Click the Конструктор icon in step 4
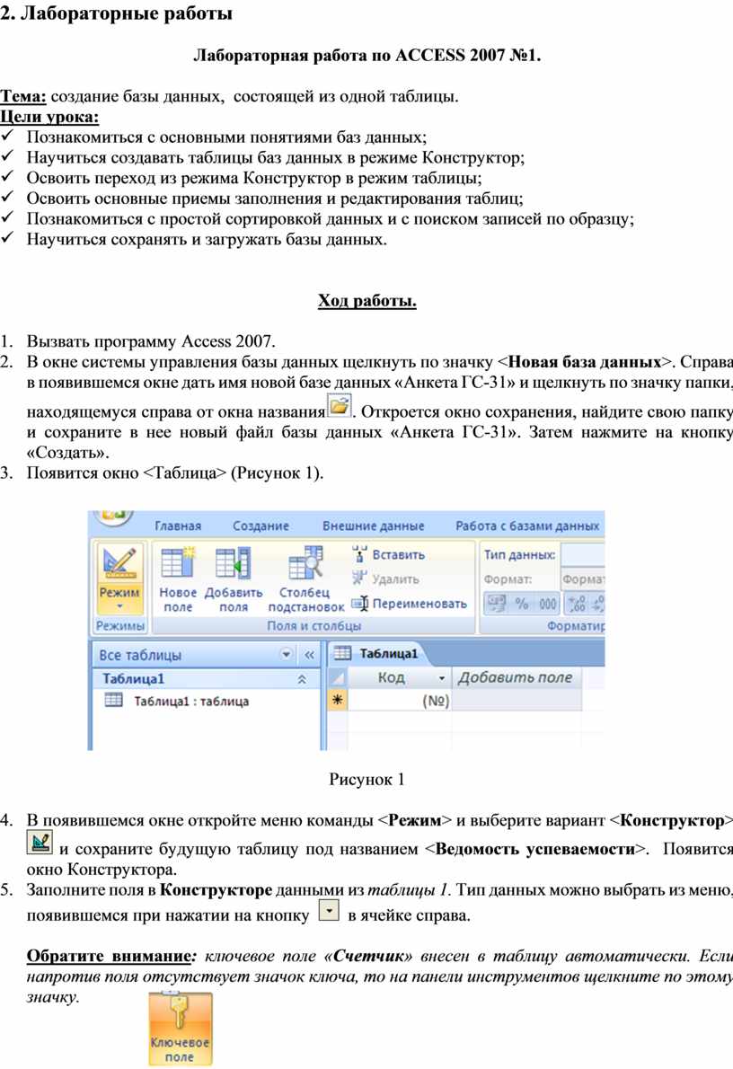 (x=40, y=842)
